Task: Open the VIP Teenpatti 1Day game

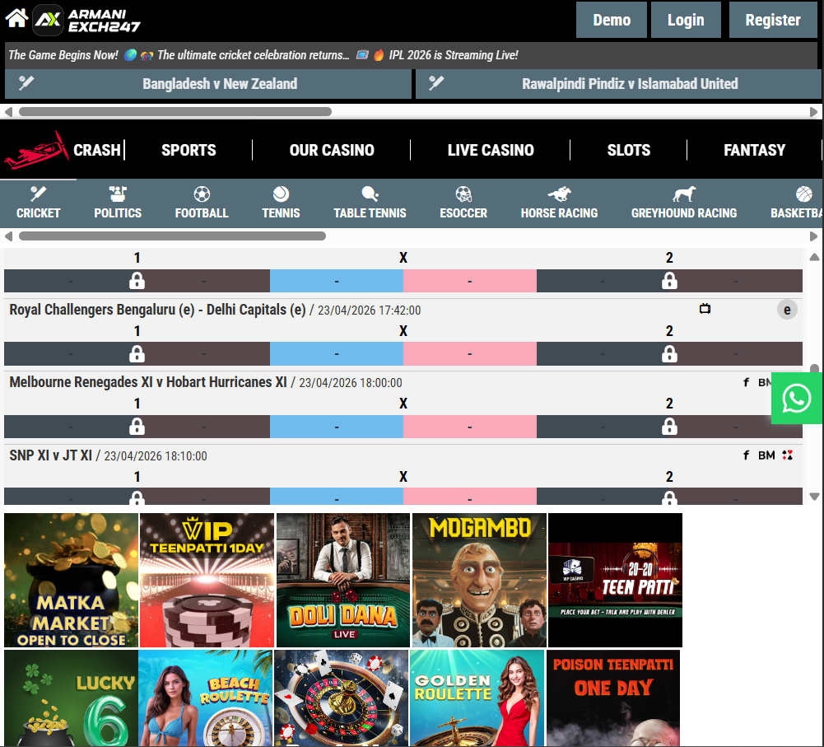Action: click(207, 581)
